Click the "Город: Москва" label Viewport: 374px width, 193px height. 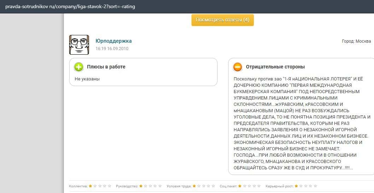click(x=356, y=41)
